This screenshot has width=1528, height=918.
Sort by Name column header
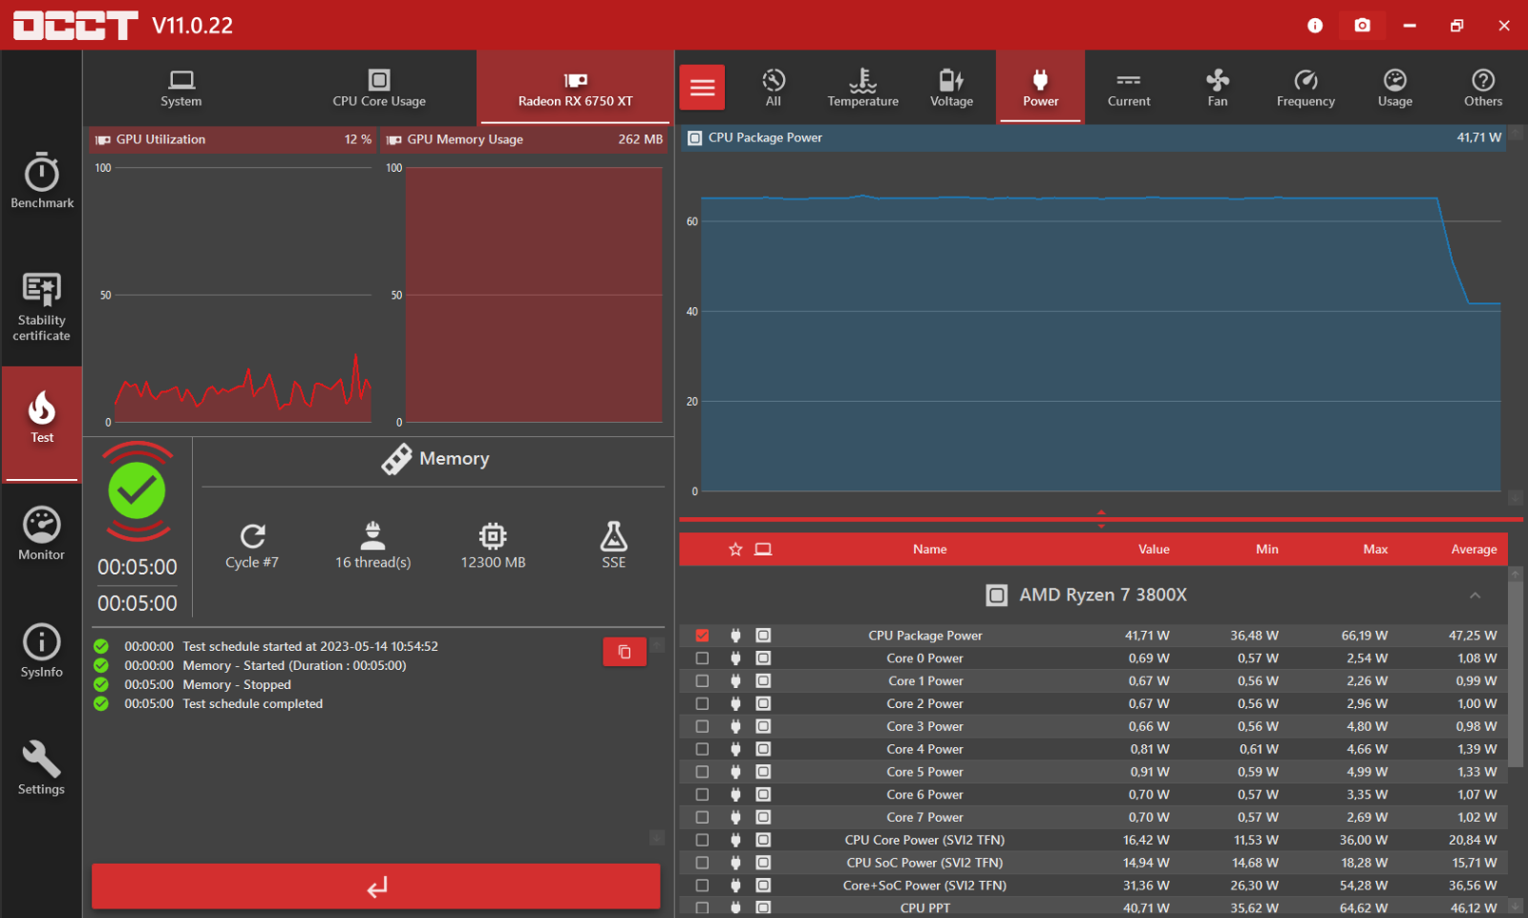point(929,550)
